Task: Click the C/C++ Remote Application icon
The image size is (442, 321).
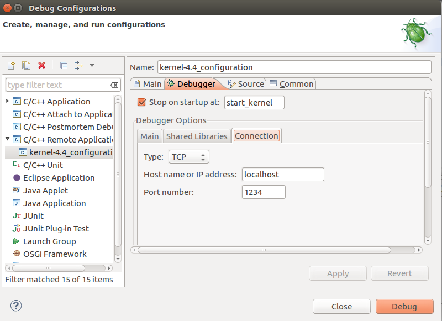Action: [x=17, y=139]
